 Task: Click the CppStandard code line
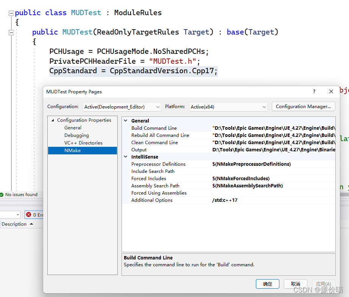[133, 71]
